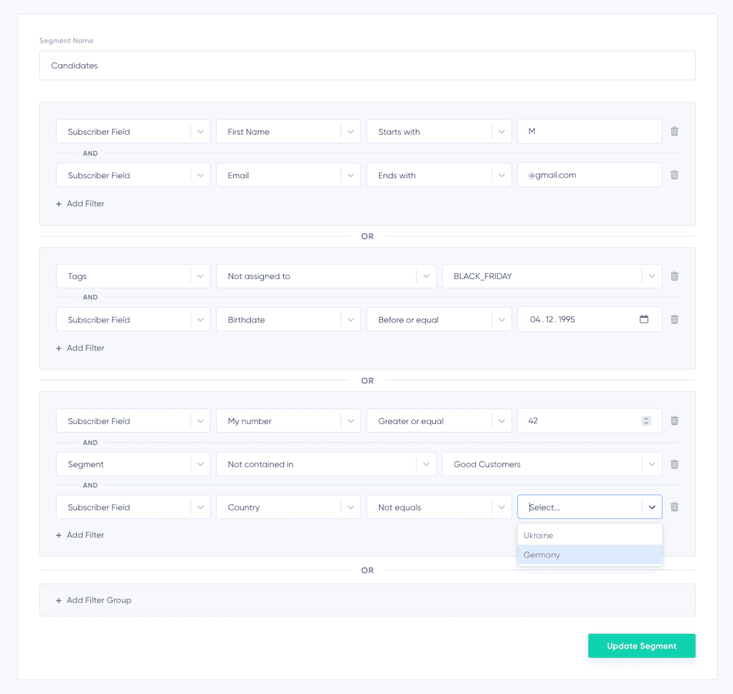Viewport: 733px width, 694px height.
Task: Select Germany from the country list
Action: point(542,554)
